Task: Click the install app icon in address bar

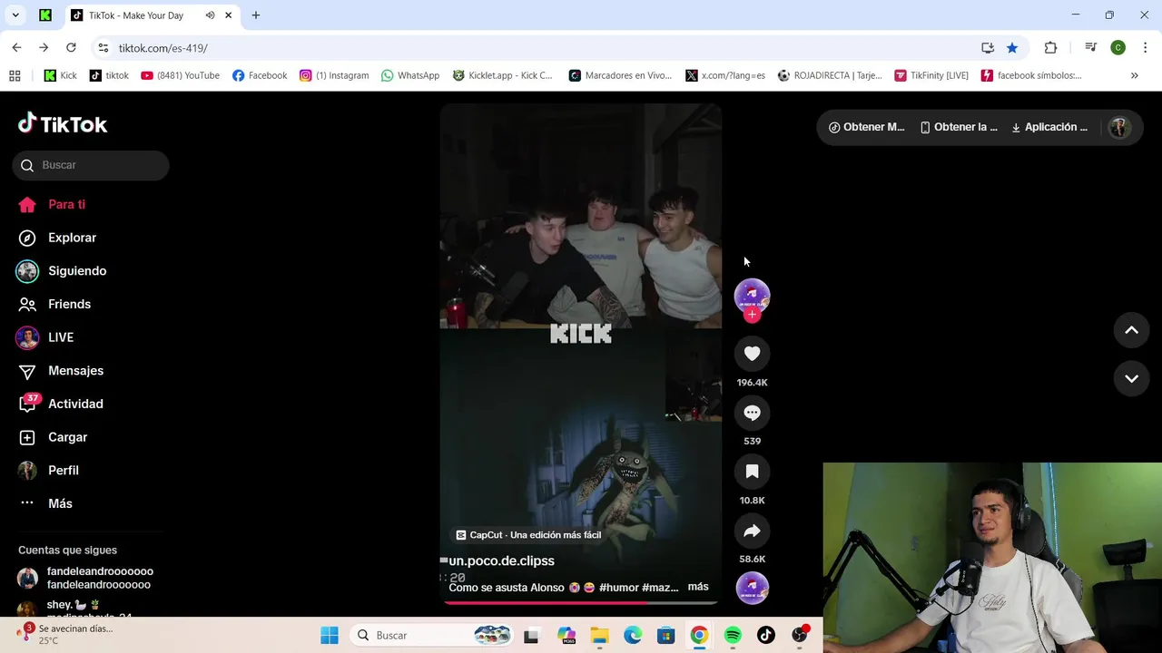Action: 988,48
